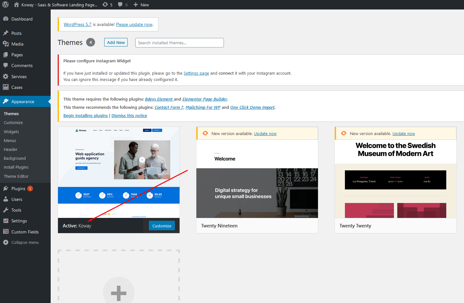Select the Twenty Twenty theme screenshot

point(396,179)
